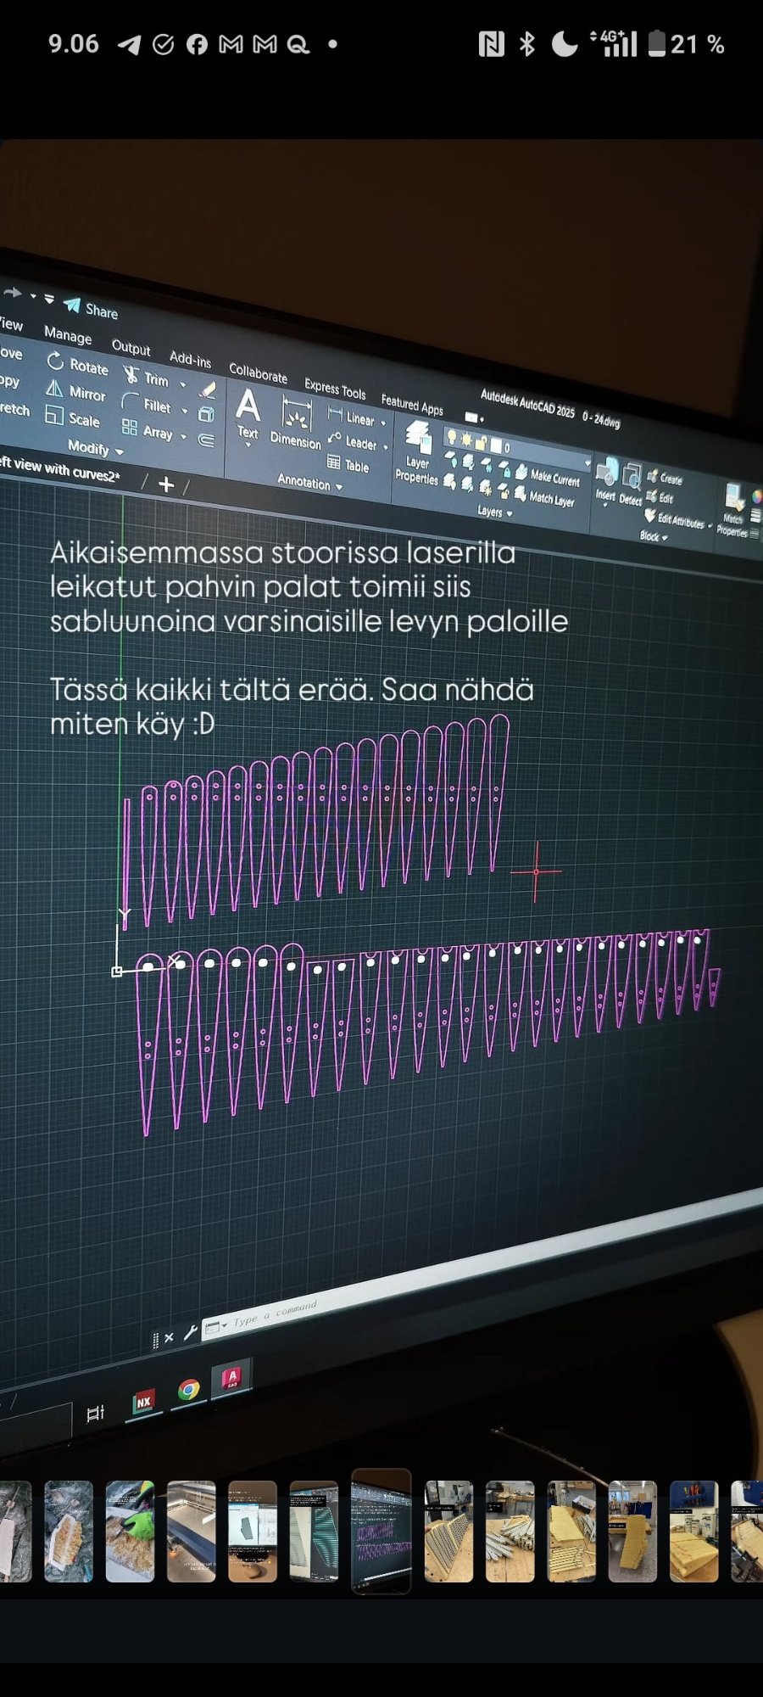Insert a Table annotation
Image resolution: width=763 pixels, height=1697 pixels.
(x=348, y=465)
